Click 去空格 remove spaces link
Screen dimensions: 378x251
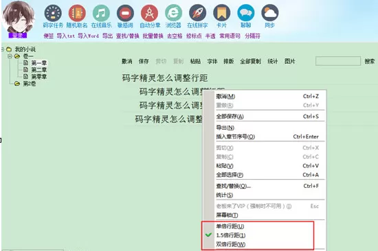175,36
